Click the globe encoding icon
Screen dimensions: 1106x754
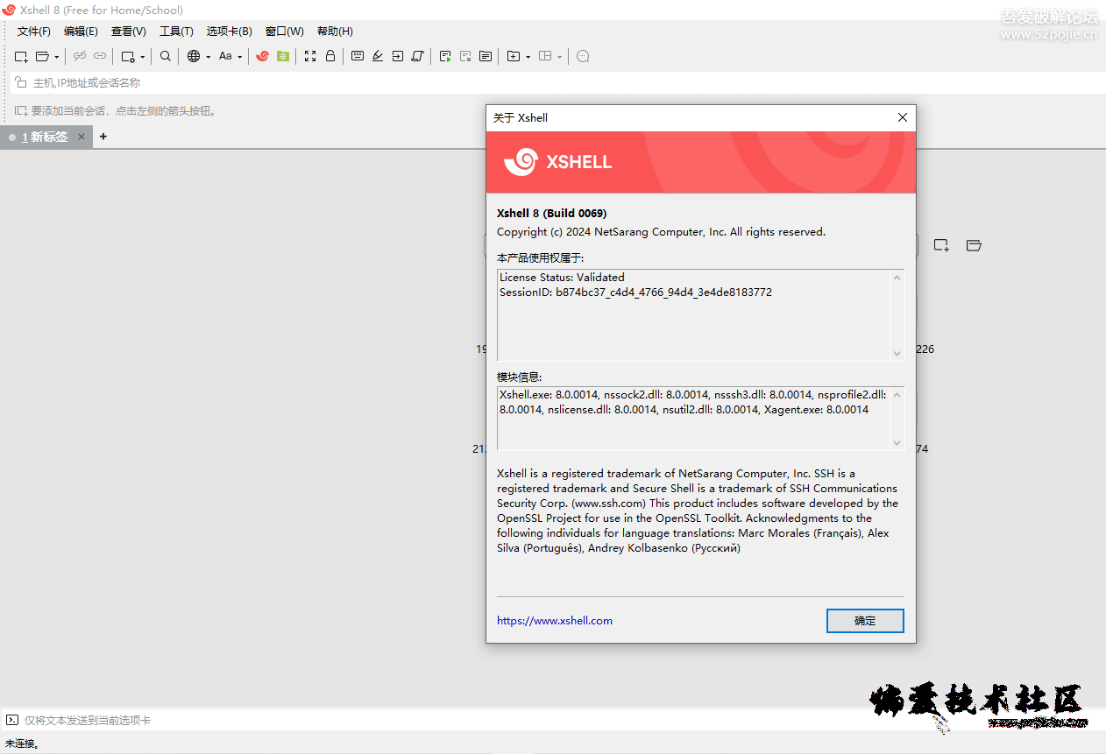pyautogui.click(x=194, y=56)
